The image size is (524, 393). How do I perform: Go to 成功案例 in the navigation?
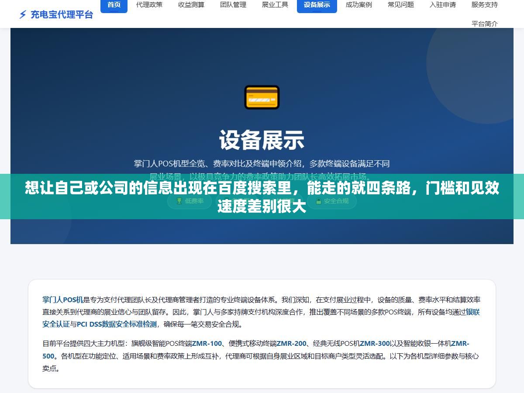[x=359, y=5]
